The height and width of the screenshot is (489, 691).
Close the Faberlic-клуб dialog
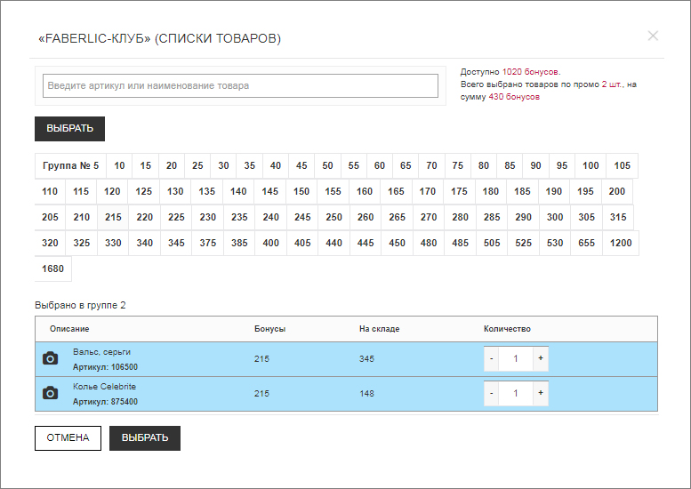pyautogui.click(x=653, y=36)
